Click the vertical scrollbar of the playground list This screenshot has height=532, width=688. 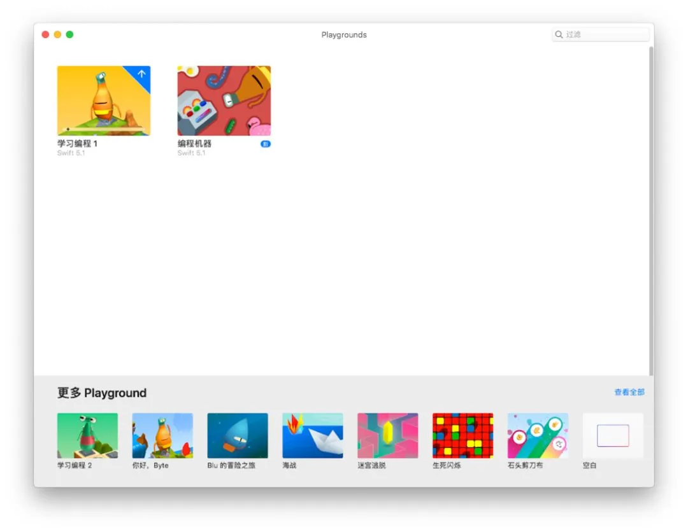(651, 211)
